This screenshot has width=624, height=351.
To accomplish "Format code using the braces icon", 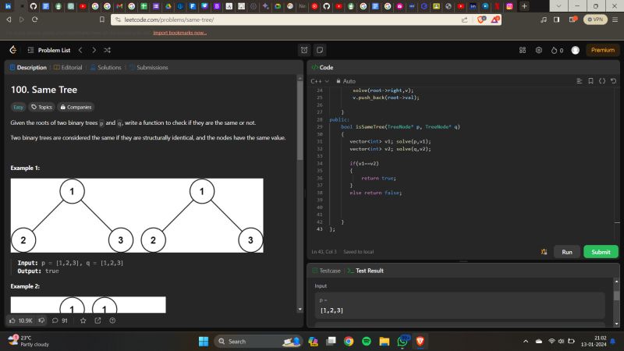I will (x=602, y=81).
